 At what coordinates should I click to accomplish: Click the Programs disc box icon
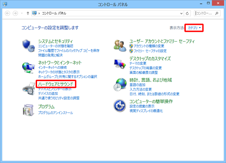coord(28,110)
